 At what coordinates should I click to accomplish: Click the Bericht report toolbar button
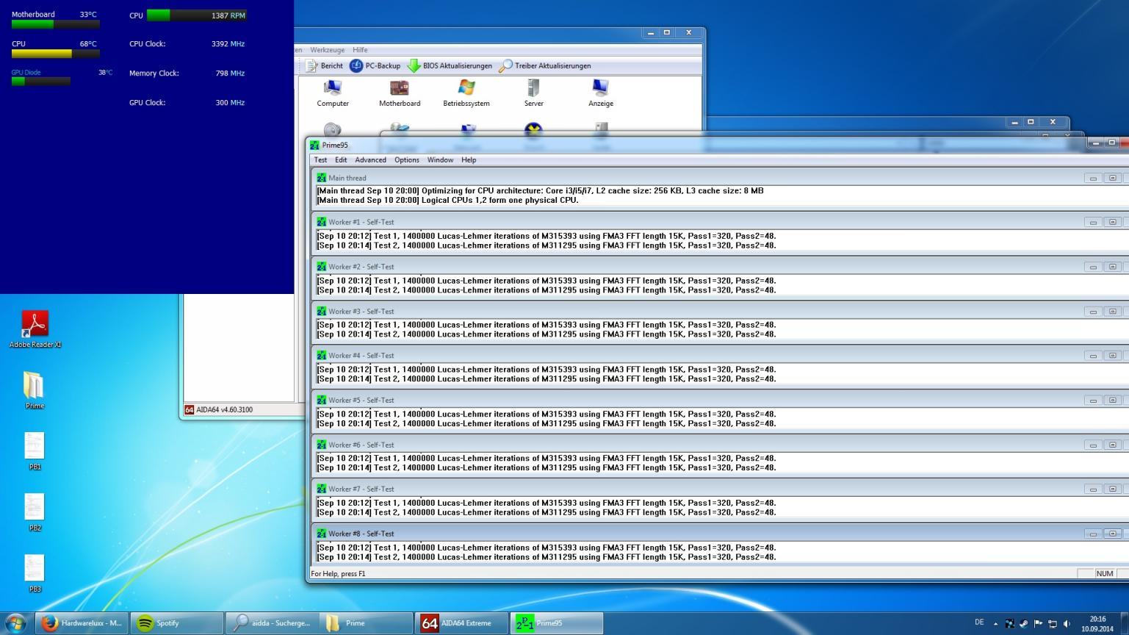tap(324, 65)
